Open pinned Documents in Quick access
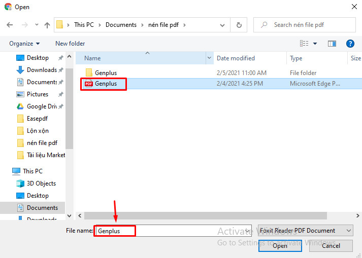The image size is (362, 258). [x=37, y=82]
